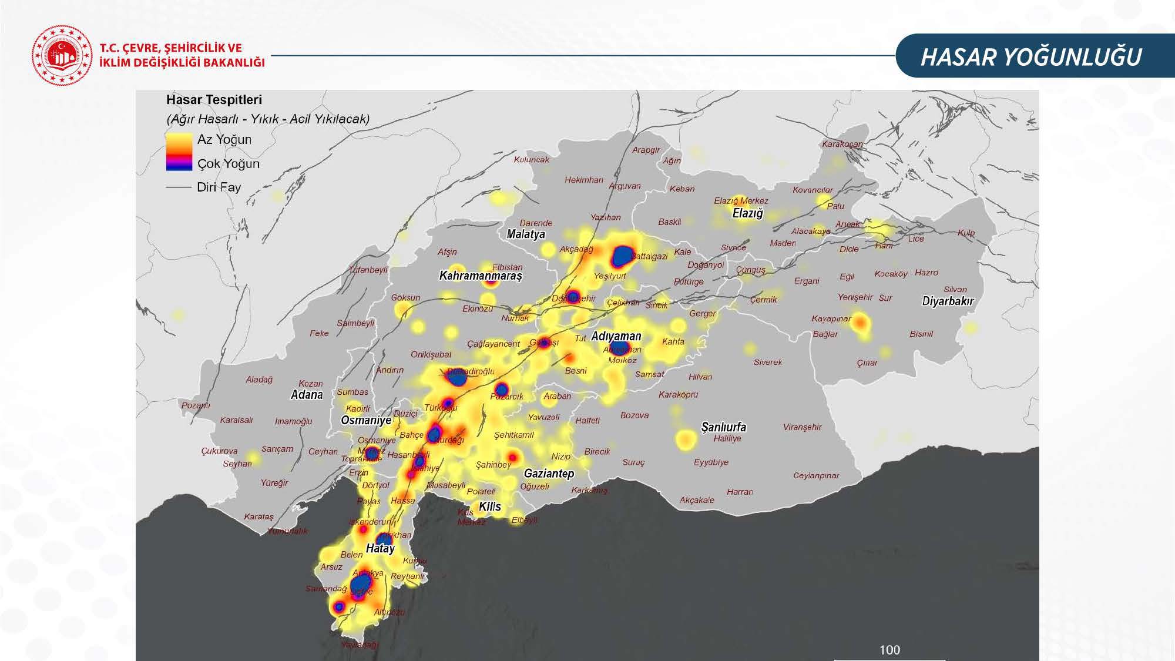Click the yellow hotspot near Haliliye
Screen dimensions: 1175x661
pos(686,439)
